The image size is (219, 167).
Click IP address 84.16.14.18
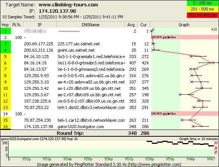(35, 63)
